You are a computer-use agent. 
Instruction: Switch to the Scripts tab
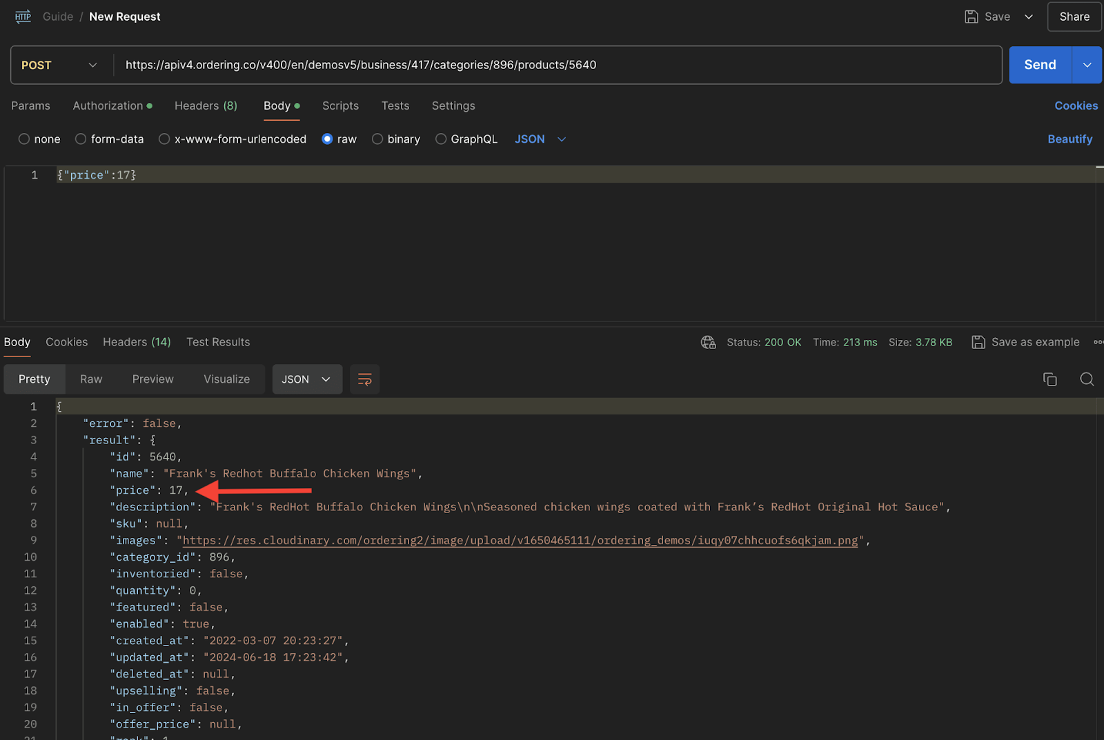[x=340, y=106]
